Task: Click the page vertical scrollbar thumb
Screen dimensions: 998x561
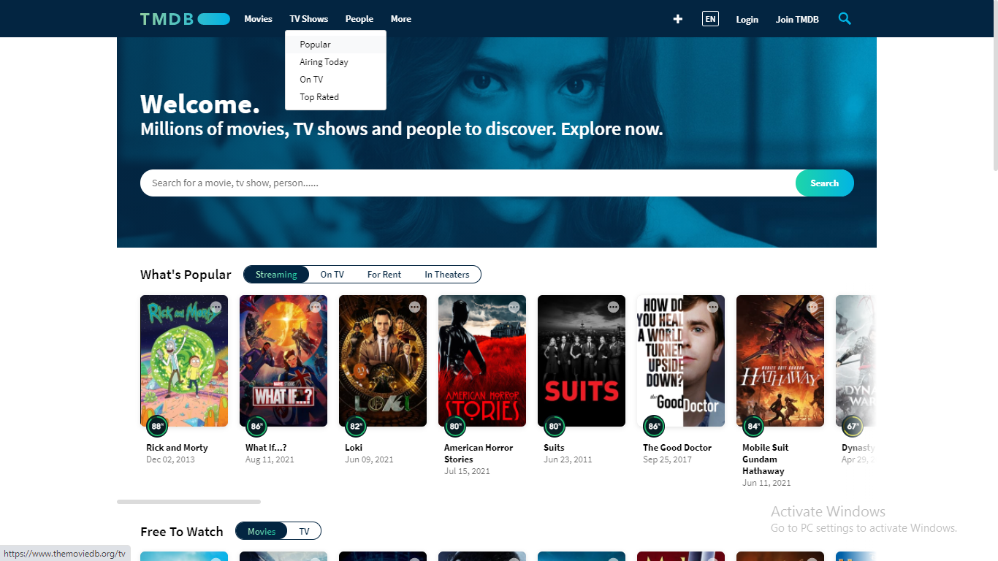Action: click(x=994, y=85)
